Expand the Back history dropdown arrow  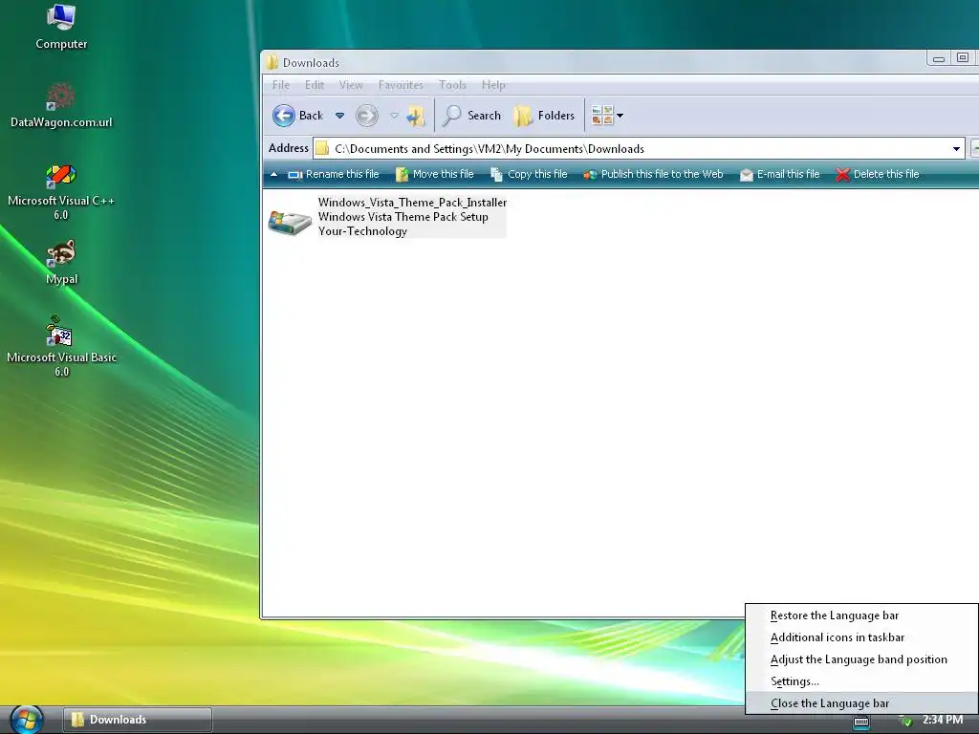point(339,116)
